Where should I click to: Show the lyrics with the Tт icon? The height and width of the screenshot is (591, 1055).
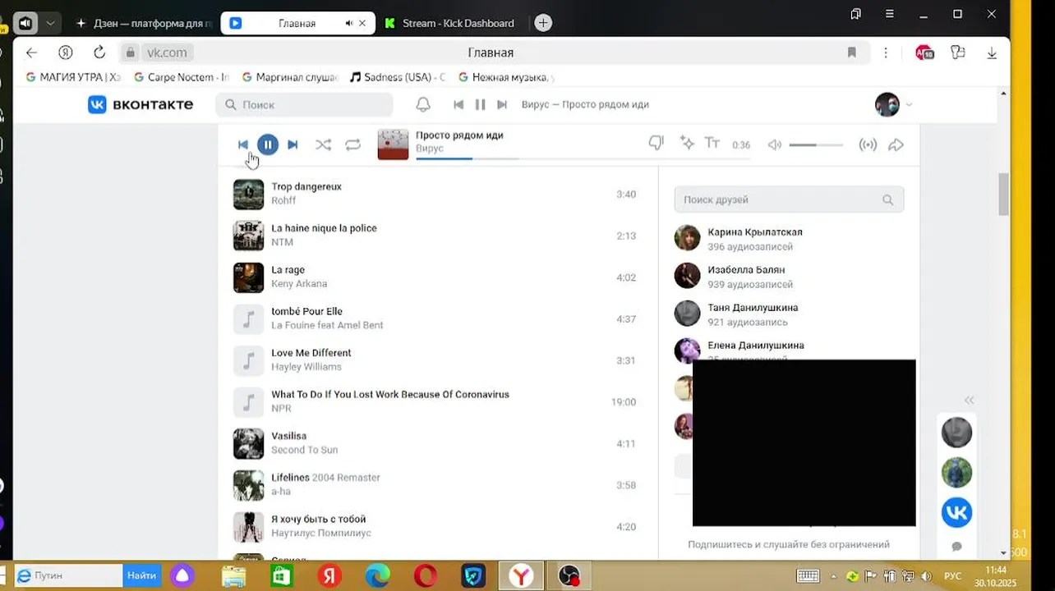(712, 143)
